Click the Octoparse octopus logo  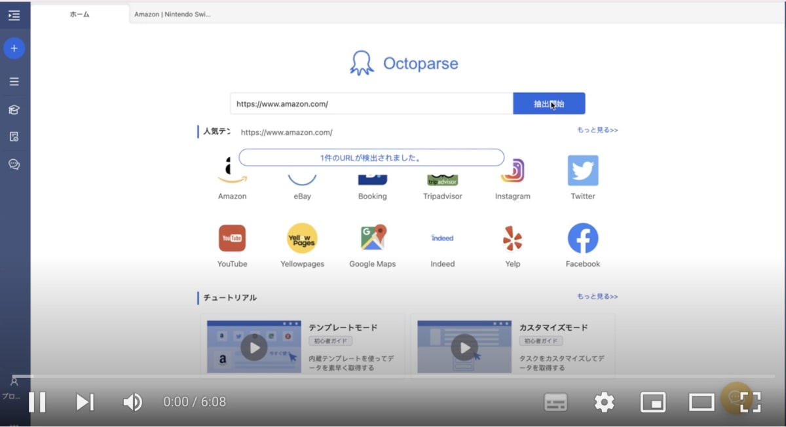(362, 64)
